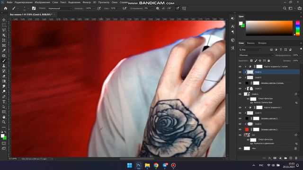
Task: Open the Фильтр menu
Action: point(87,2)
